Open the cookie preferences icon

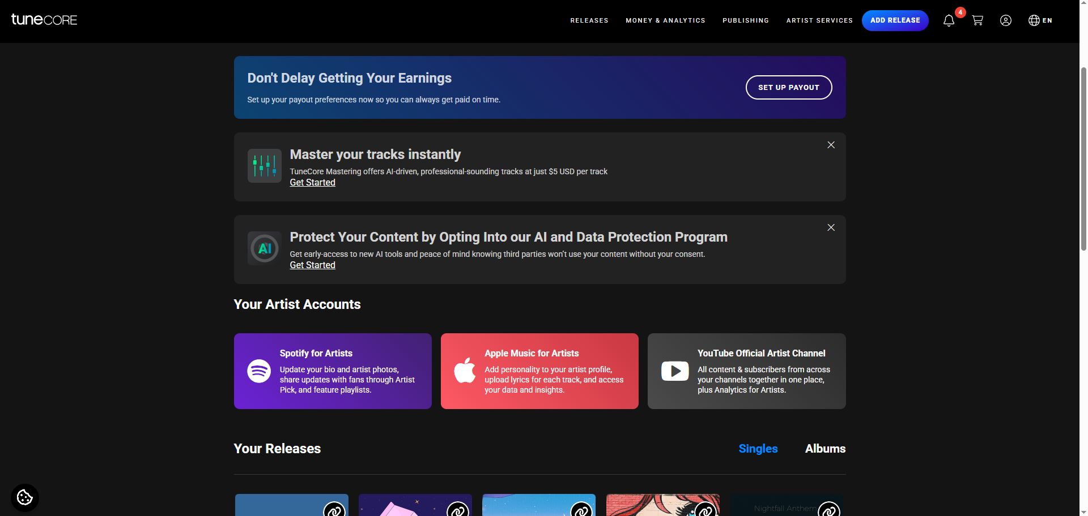25,498
